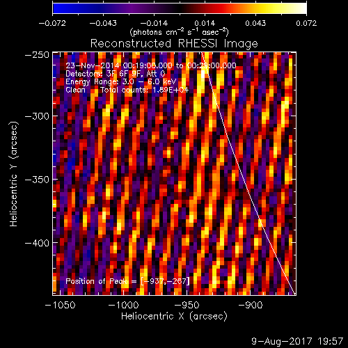Click the X-axis tick label -900
This screenshot has height=348, width=348.
pyautogui.click(x=251, y=305)
